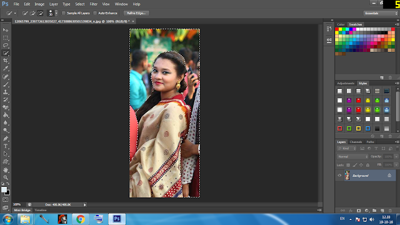Open the tool preset picker arrow

point(15,13)
